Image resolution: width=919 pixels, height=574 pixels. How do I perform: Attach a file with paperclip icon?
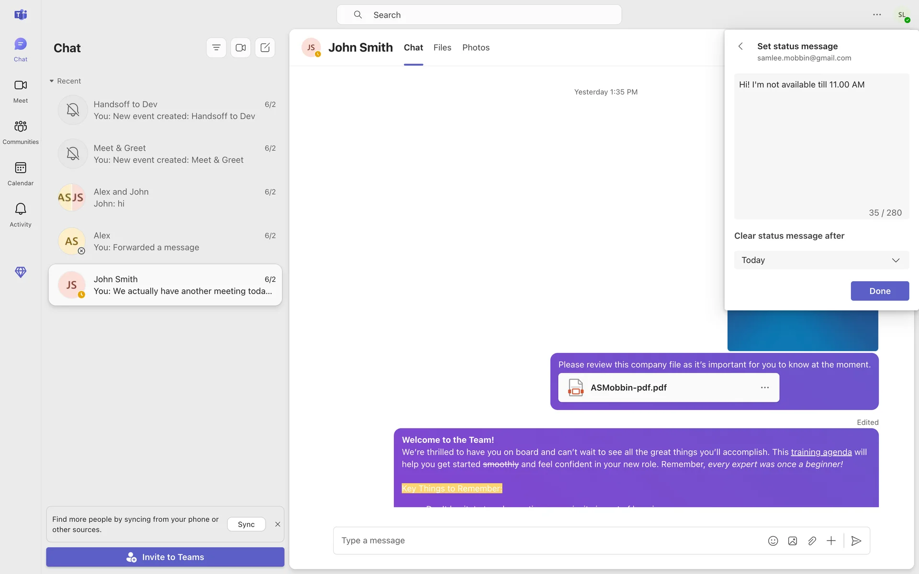pos(812,541)
